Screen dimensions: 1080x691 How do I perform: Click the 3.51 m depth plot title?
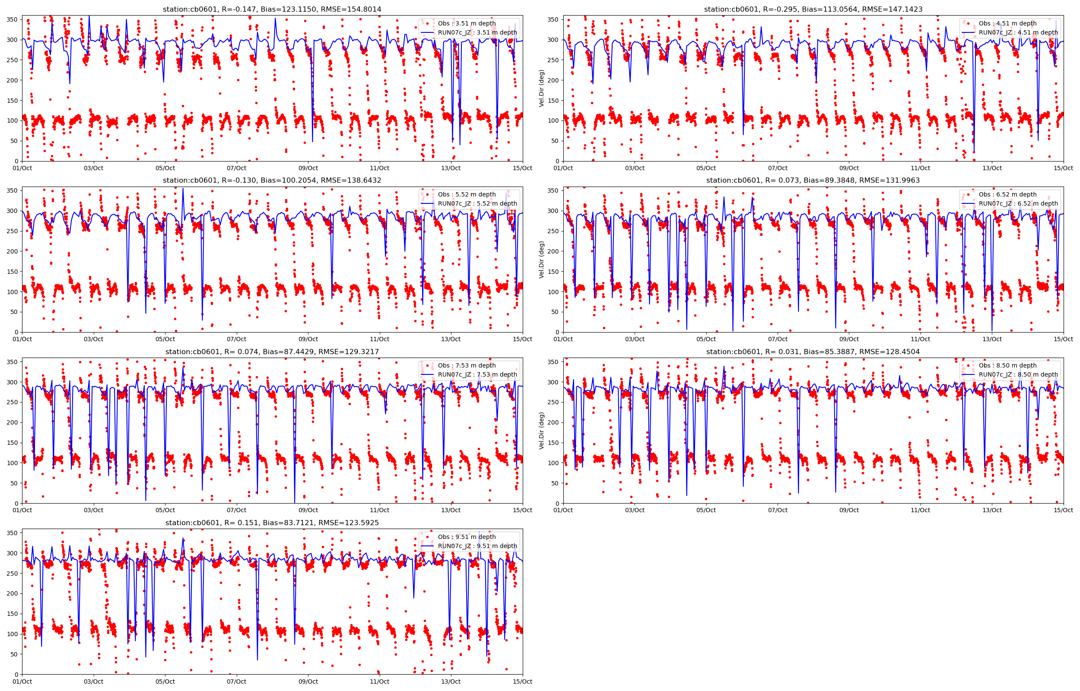click(x=272, y=9)
